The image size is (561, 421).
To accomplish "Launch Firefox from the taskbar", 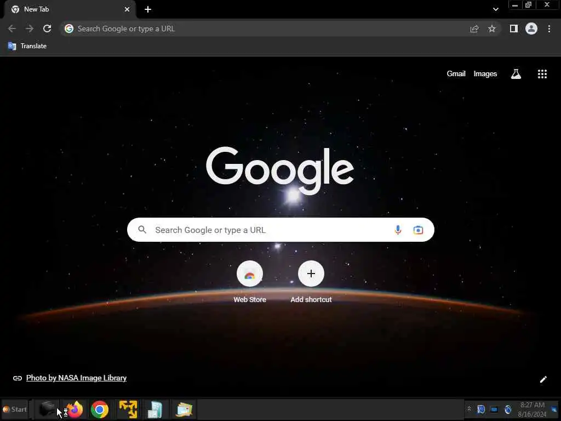I will [x=74, y=409].
